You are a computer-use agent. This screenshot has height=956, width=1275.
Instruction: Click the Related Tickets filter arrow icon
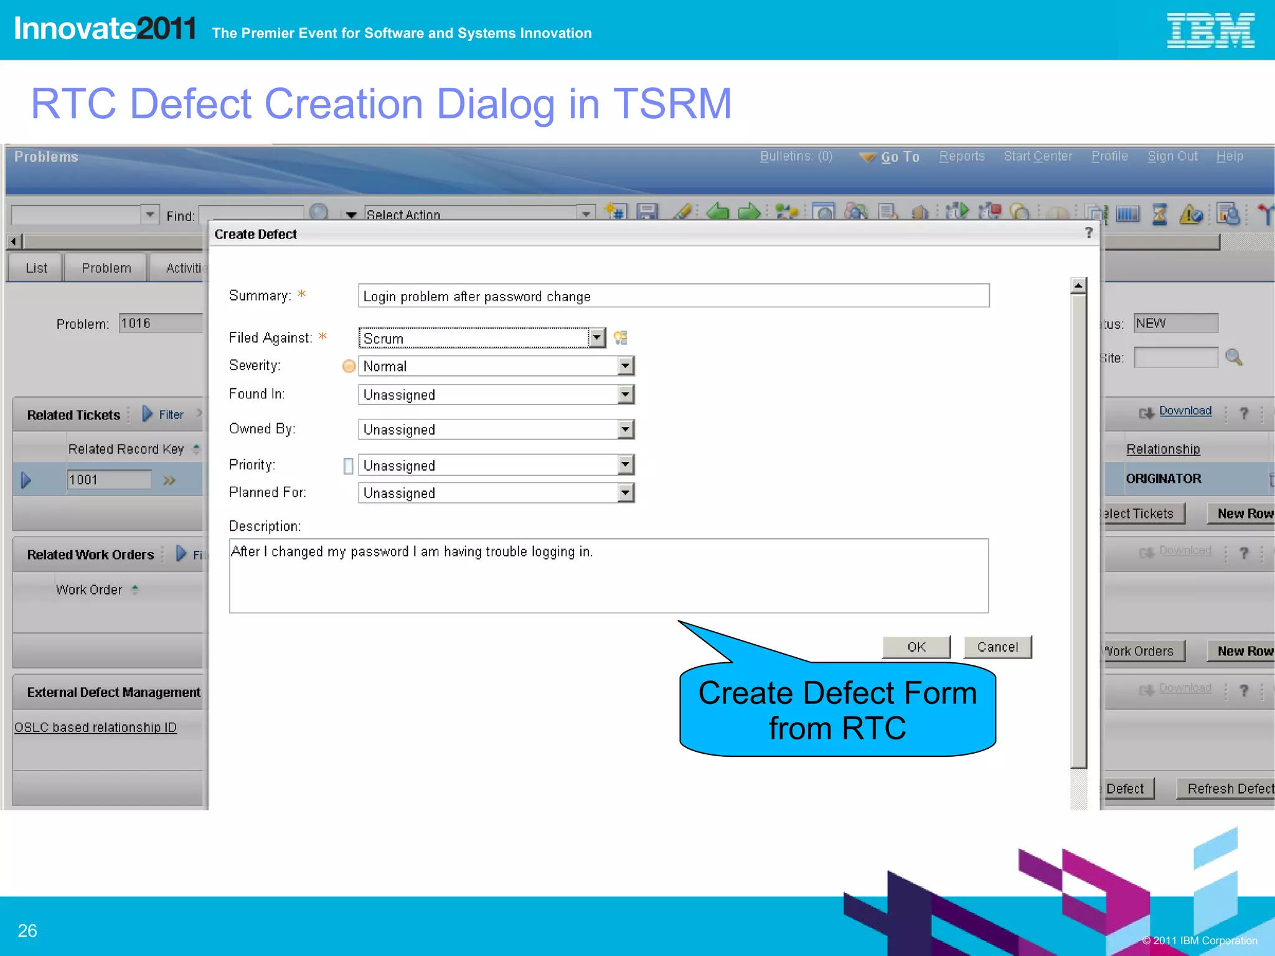148,414
